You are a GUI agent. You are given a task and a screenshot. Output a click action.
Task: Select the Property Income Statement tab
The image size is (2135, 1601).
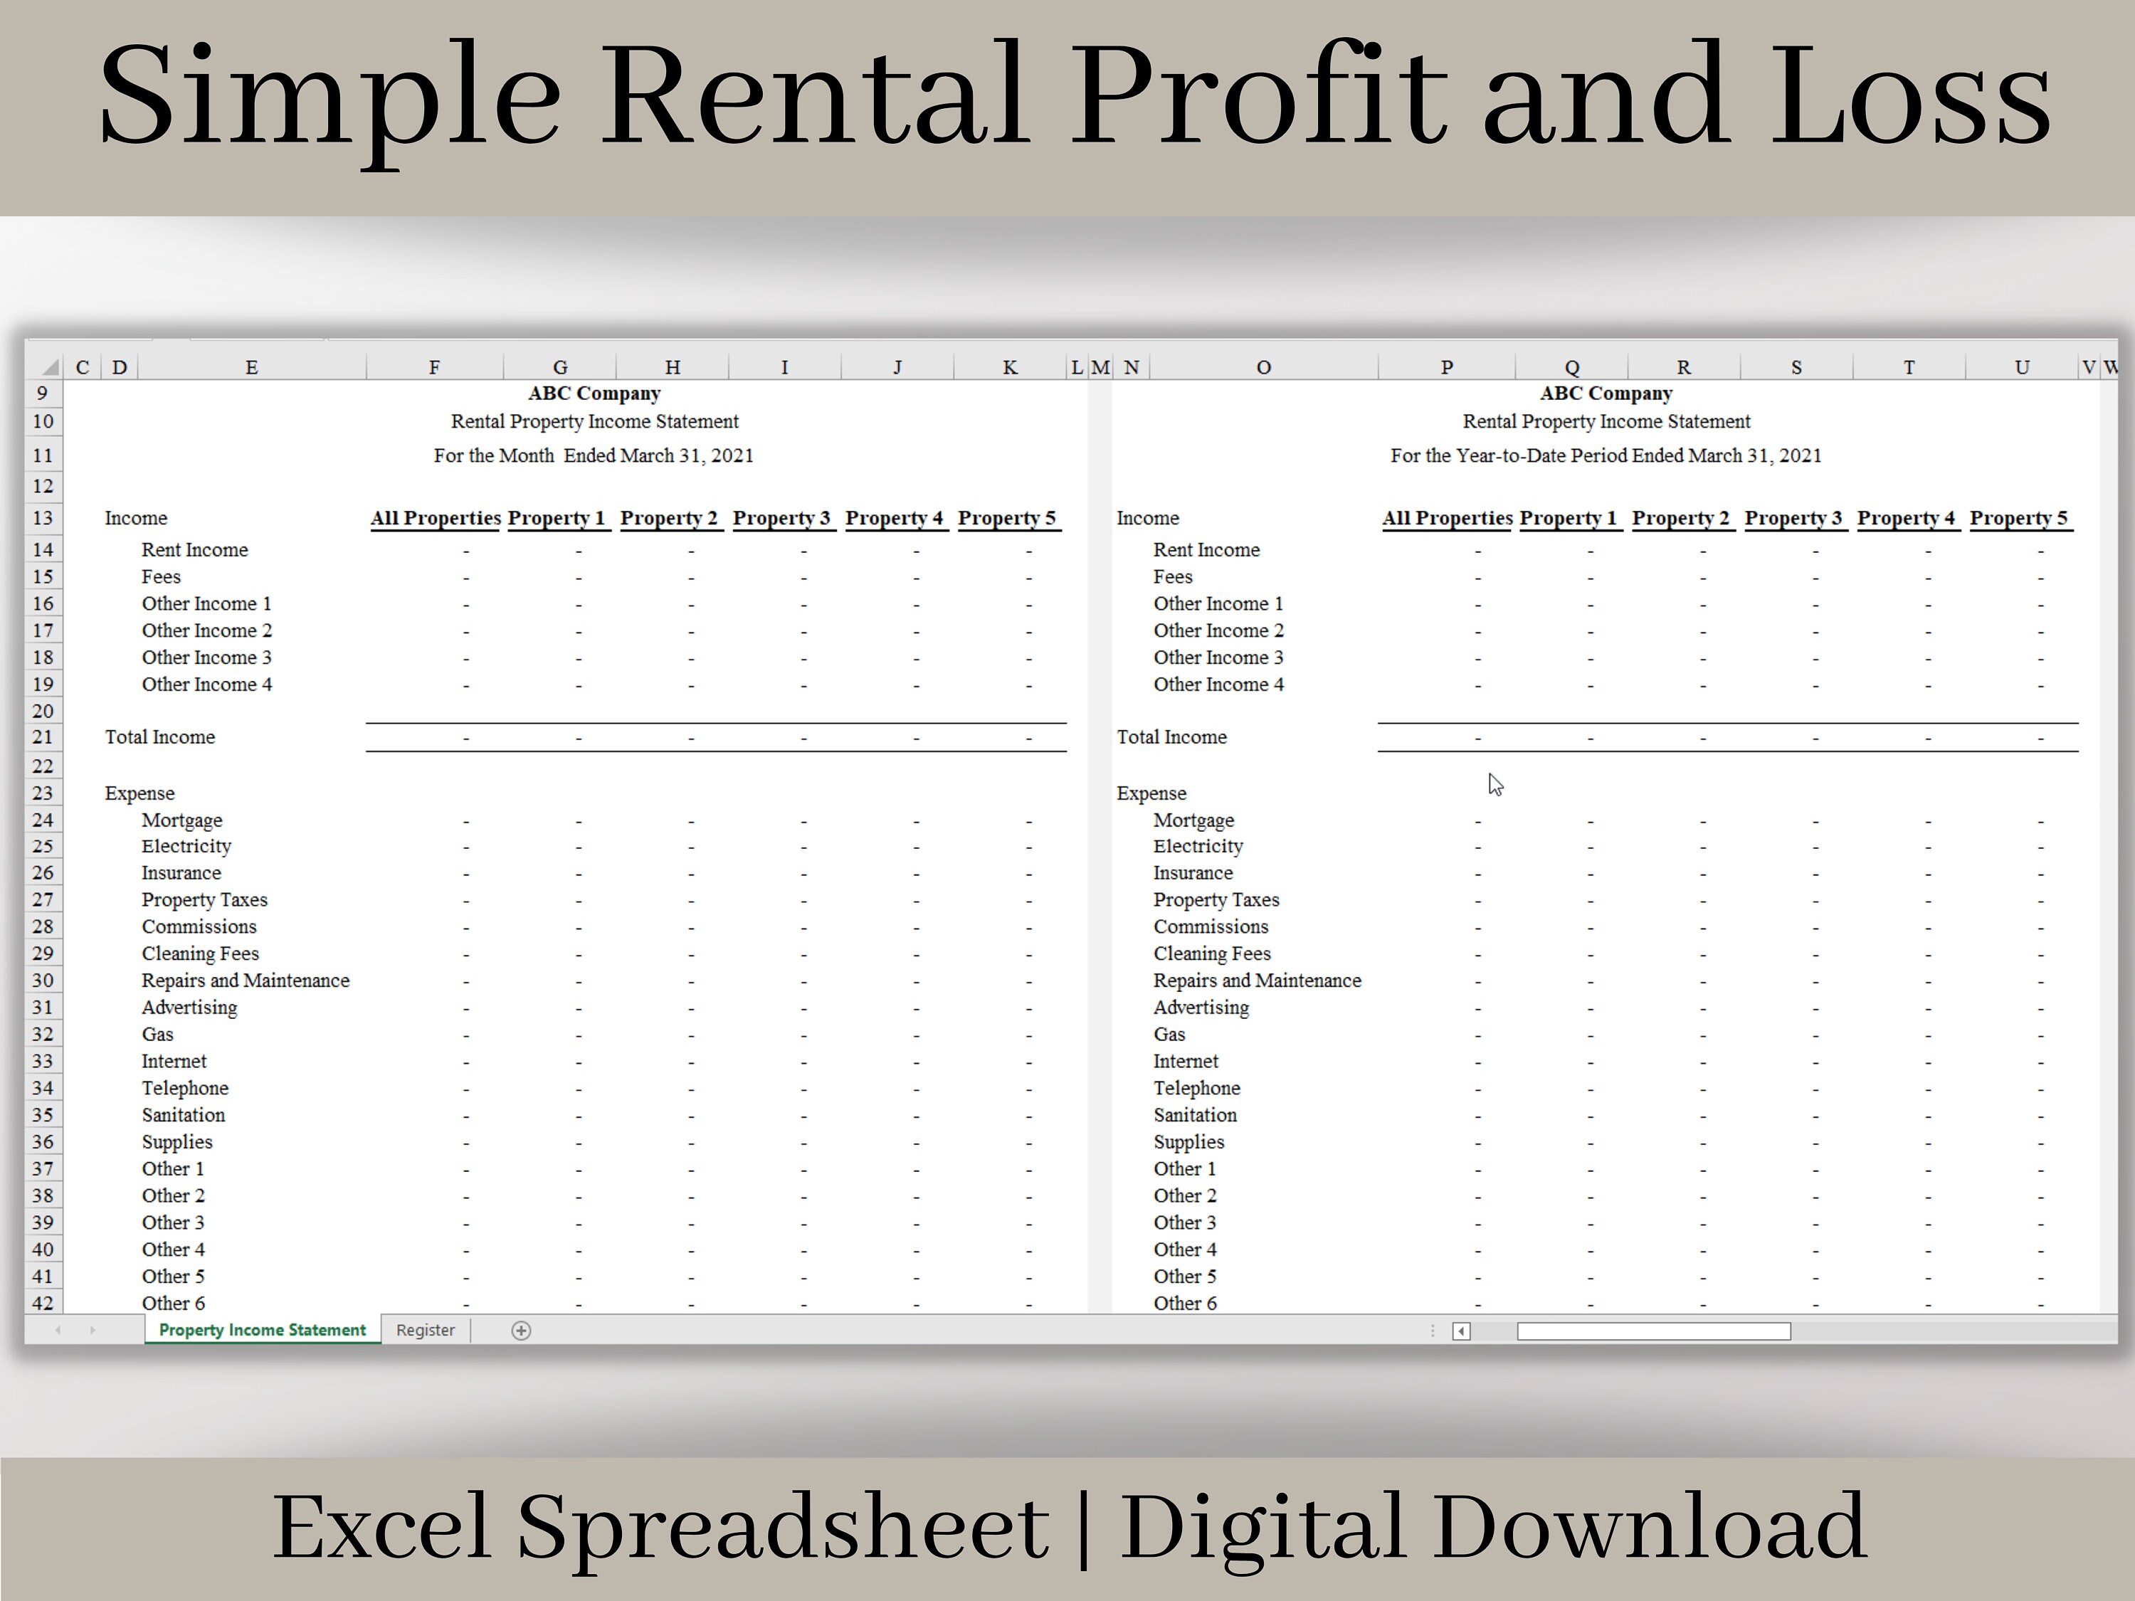tap(262, 1330)
